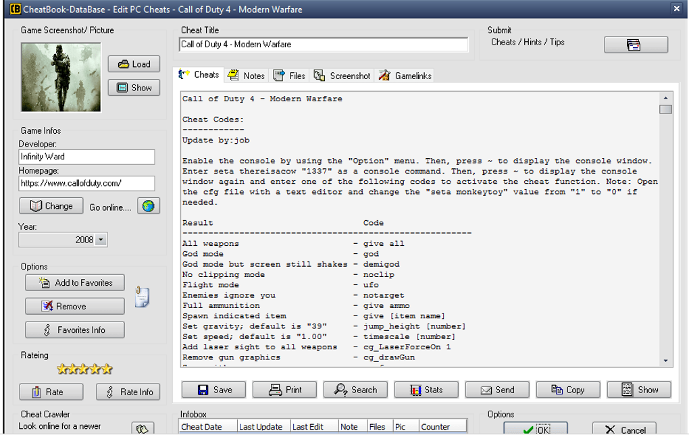689x435 pixels.
Task: Click the Change button
Action: pos(51,206)
